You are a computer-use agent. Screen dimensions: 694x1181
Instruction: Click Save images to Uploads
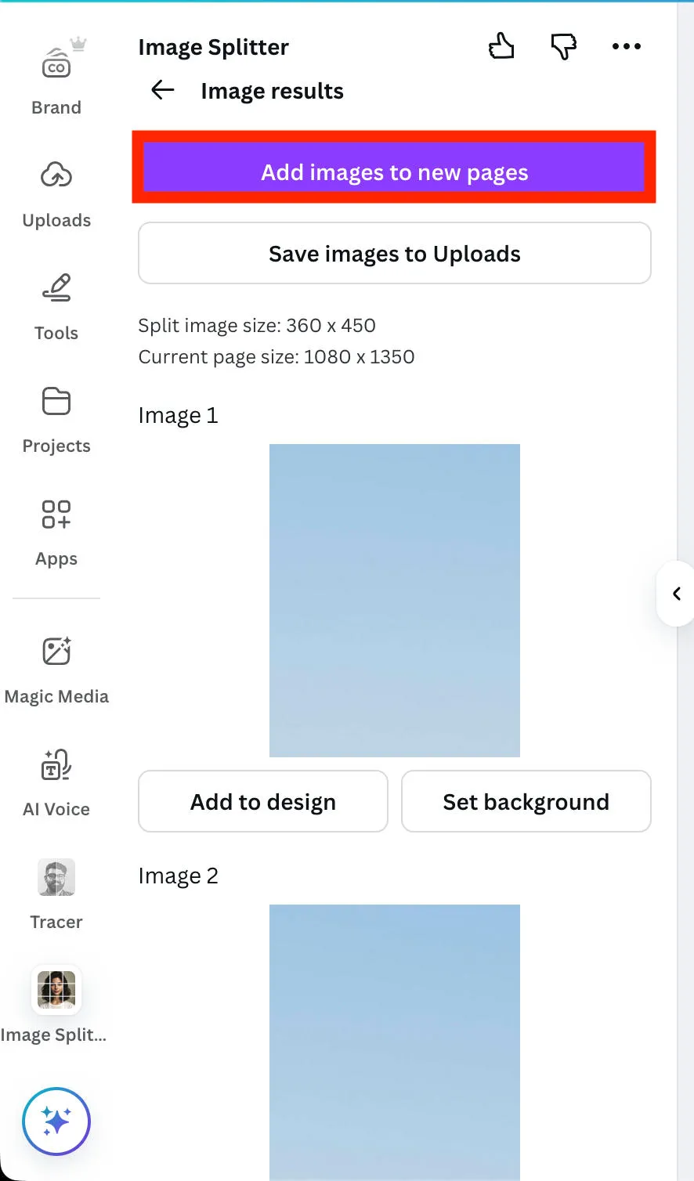click(x=394, y=254)
